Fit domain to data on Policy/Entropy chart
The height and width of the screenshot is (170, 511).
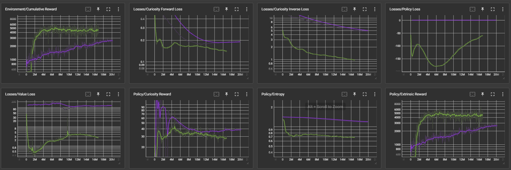345,94
